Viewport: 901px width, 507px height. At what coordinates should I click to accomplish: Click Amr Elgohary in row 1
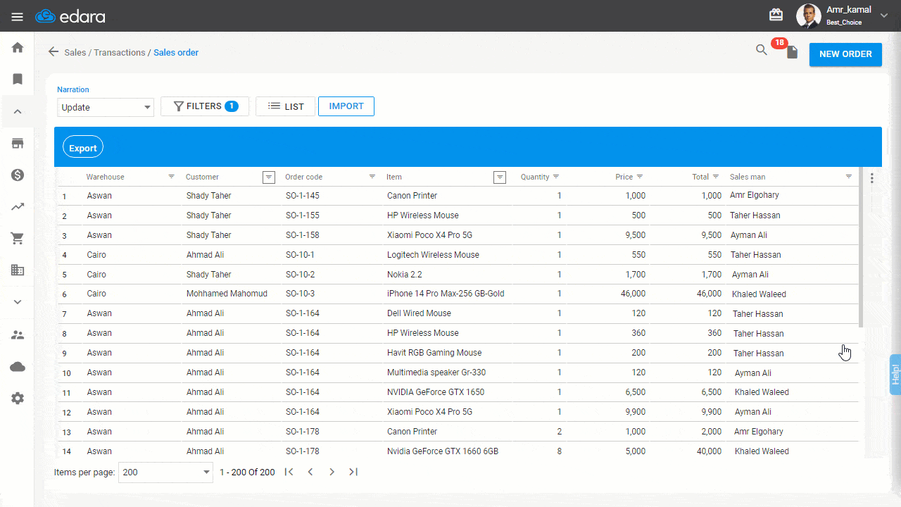point(755,195)
